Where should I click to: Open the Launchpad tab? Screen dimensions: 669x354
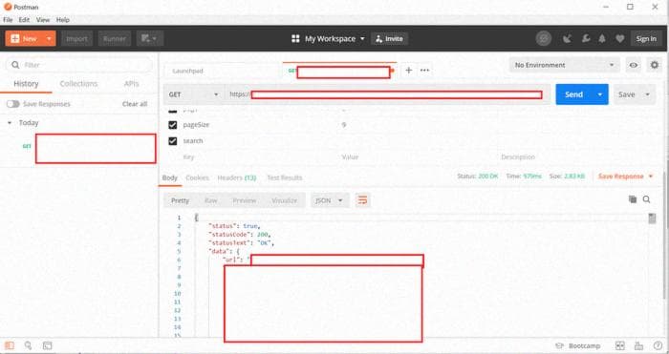pyautogui.click(x=187, y=72)
